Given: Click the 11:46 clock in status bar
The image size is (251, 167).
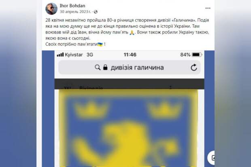Looking at the screenshot, I should coord(130,55).
